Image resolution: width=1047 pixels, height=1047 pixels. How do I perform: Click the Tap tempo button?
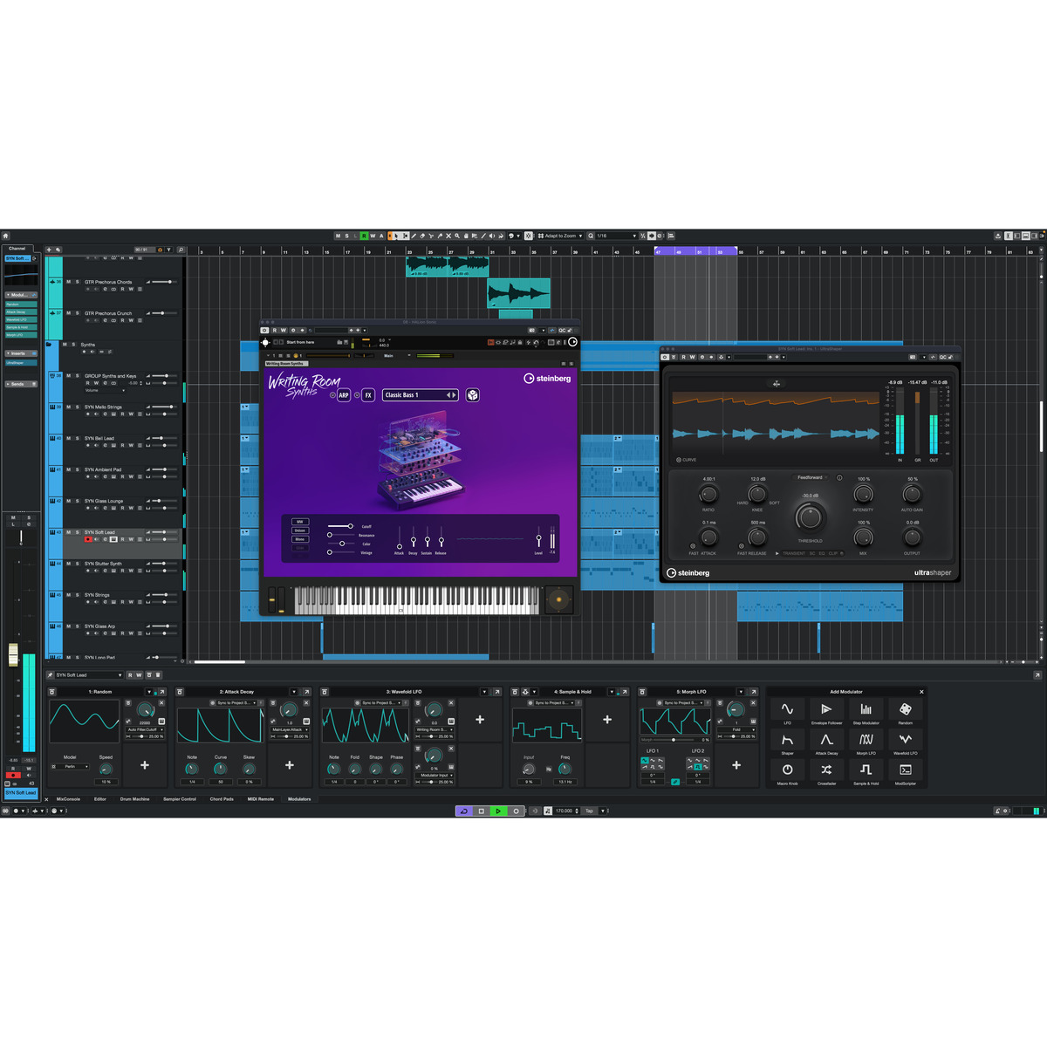589,811
